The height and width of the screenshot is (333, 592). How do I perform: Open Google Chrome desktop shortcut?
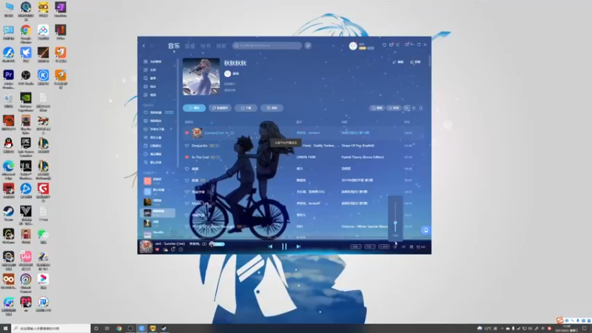pos(26,33)
